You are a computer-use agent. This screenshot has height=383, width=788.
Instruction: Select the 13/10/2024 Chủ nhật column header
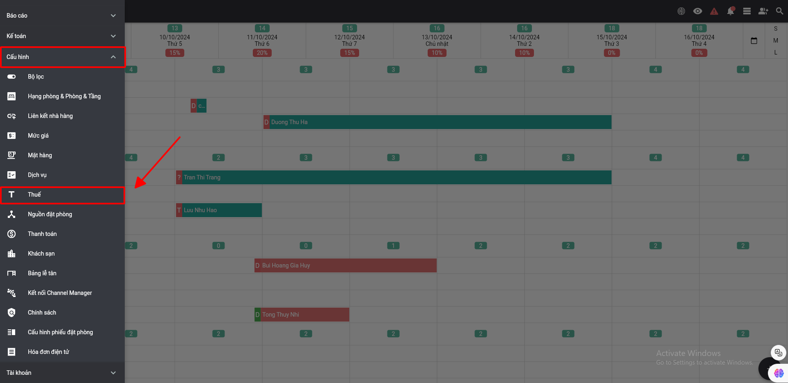pos(437,41)
